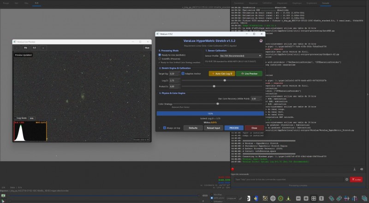Select the Scientific (Preserve) processing mode
The height and width of the screenshot is (203, 369).
tap(169, 59)
